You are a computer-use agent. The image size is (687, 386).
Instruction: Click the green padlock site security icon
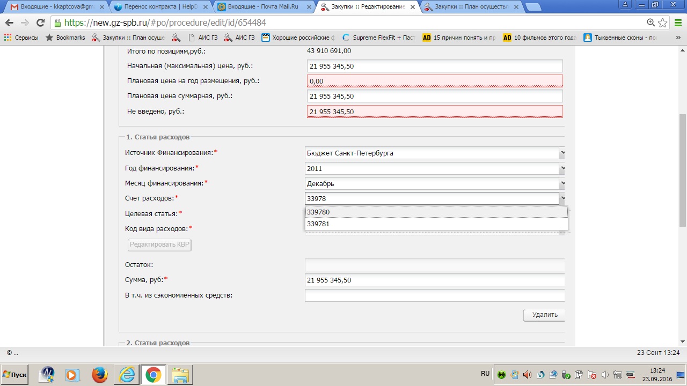coord(57,23)
